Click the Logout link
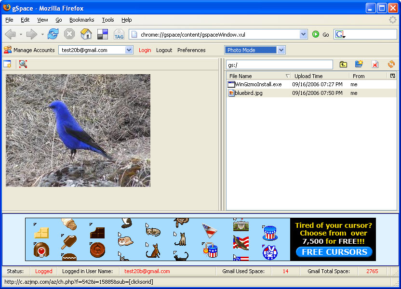This screenshot has width=401, height=289. pyautogui.click(x=164, y=50)
